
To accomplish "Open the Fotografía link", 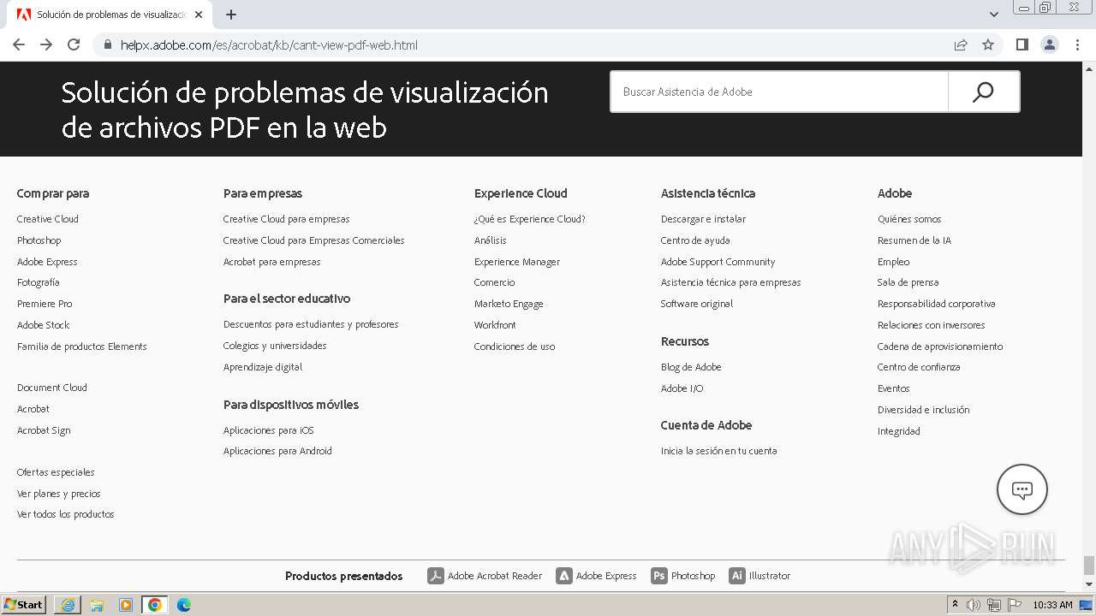I will click(x=39, y=282).
